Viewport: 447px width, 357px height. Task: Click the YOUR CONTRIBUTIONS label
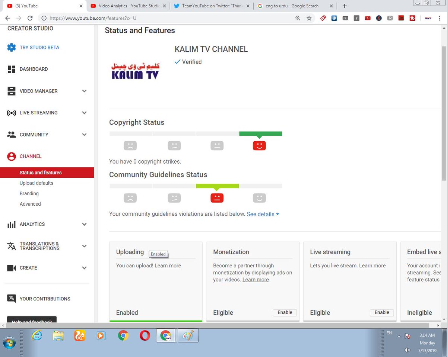tap(45, 299)
